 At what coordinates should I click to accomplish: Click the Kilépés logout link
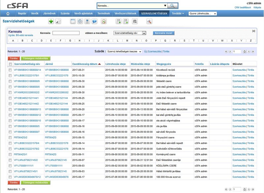pyautogui.click(x=257, y=7)
